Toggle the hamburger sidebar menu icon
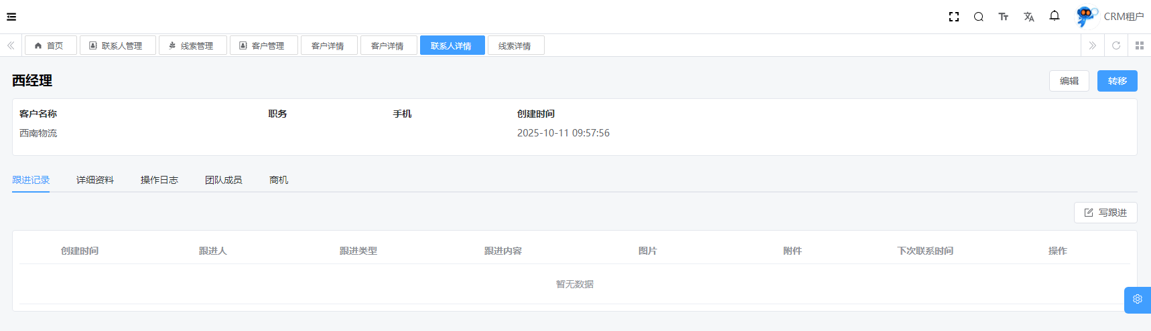This screenshot has width=1151, height=331. pos(11,17)
